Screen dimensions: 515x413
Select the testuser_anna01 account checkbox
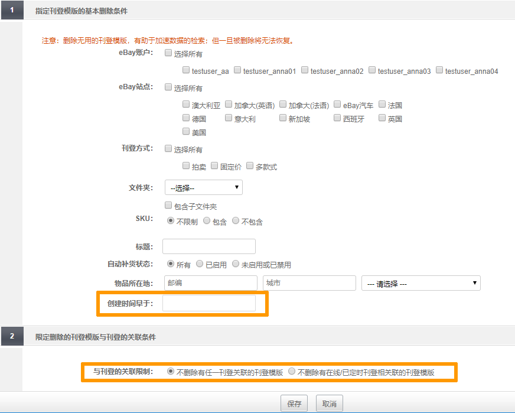[x=237, y=70]
